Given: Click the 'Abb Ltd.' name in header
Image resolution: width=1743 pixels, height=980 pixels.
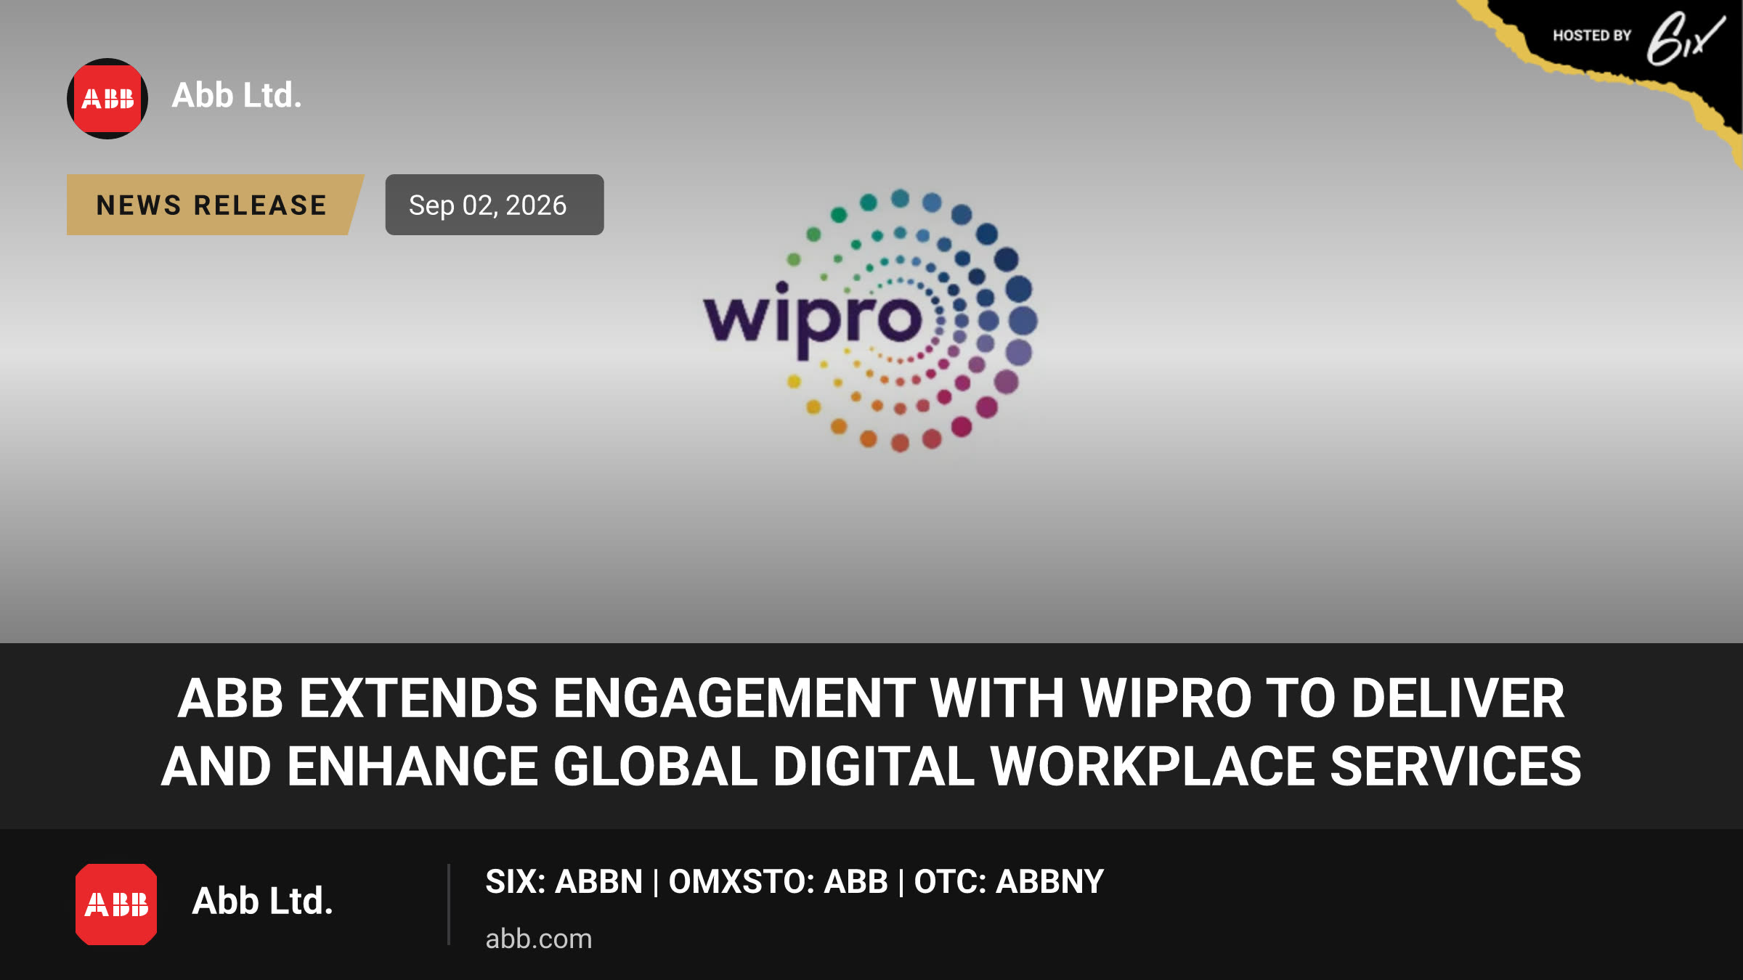Looking at the screenshot, I should click(237, 95).
